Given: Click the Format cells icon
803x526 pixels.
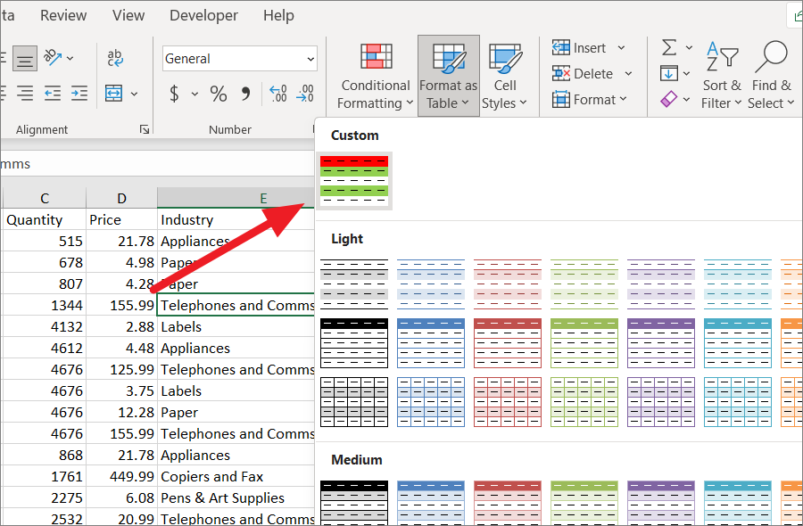Looking at the screenshot, I should (561, 99).
